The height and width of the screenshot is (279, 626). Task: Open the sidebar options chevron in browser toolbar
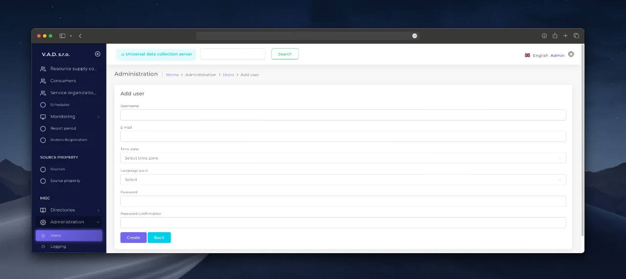(x=71, y=36)
